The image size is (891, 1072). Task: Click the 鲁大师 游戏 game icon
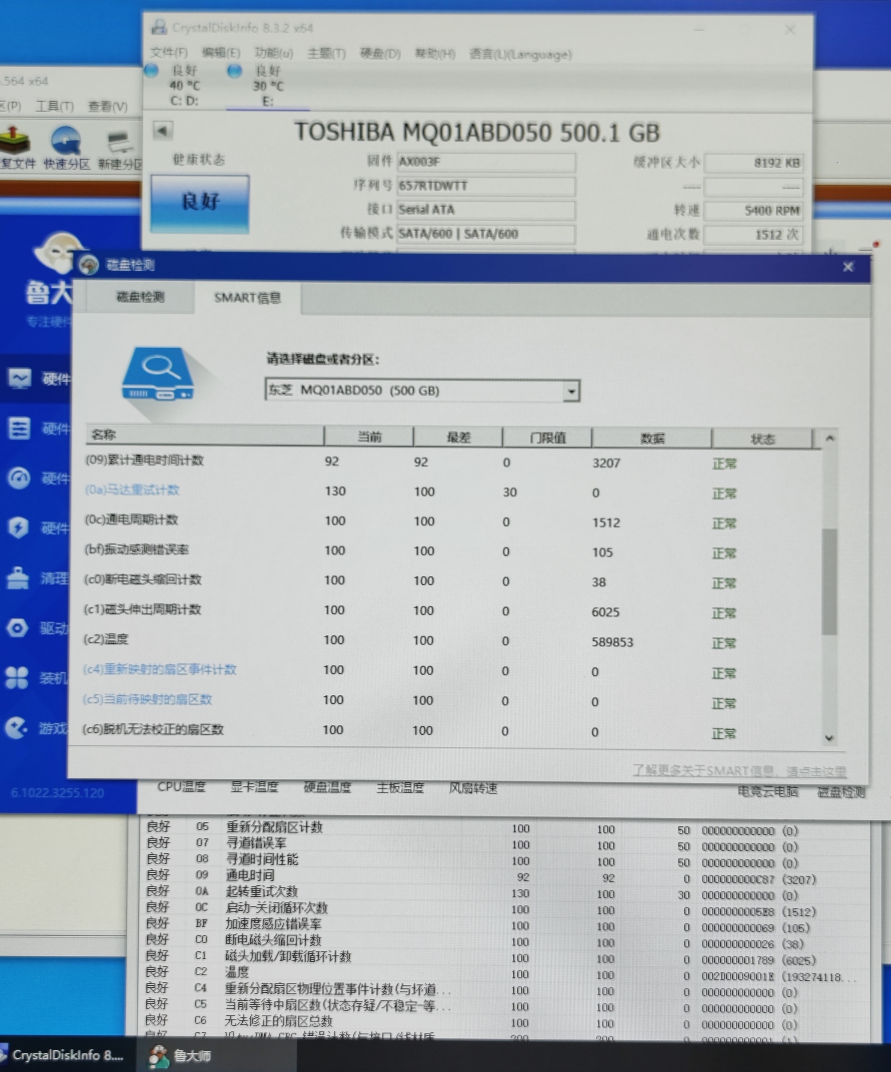(16, 727)
